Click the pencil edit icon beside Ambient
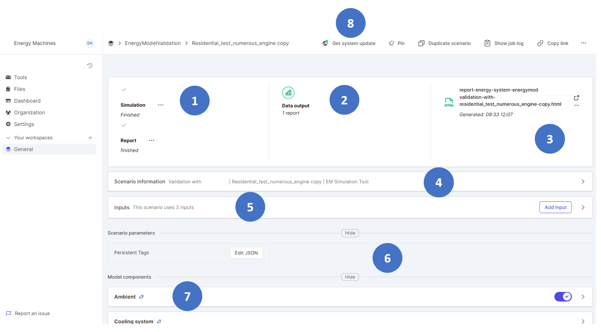 coord(142,297)
